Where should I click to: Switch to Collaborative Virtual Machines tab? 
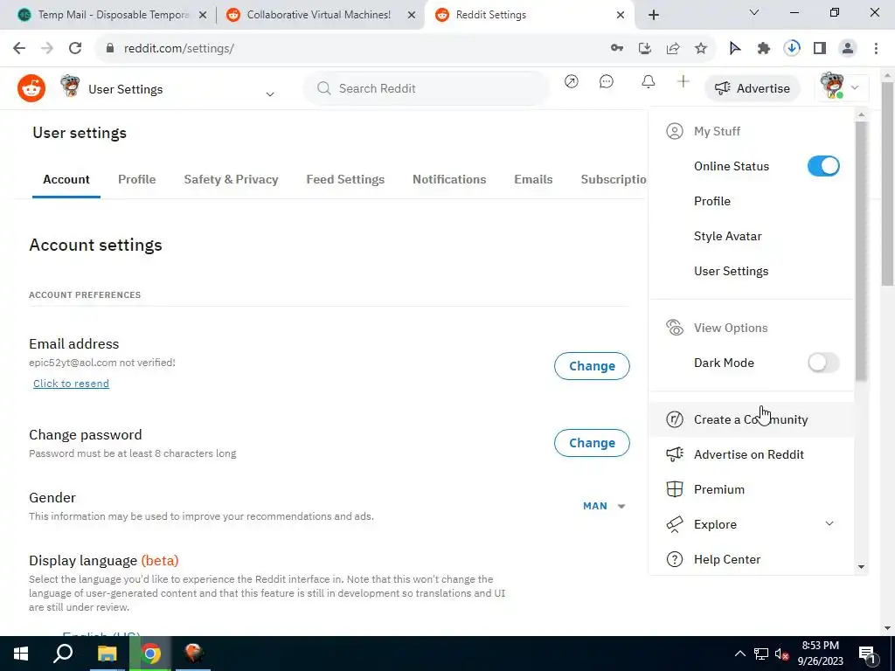pos(320,15)
